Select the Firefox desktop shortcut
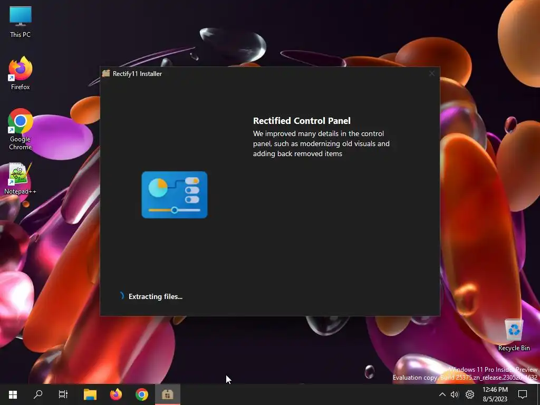The height and width of the screenshot is (405, 540). tap(21, 74)
